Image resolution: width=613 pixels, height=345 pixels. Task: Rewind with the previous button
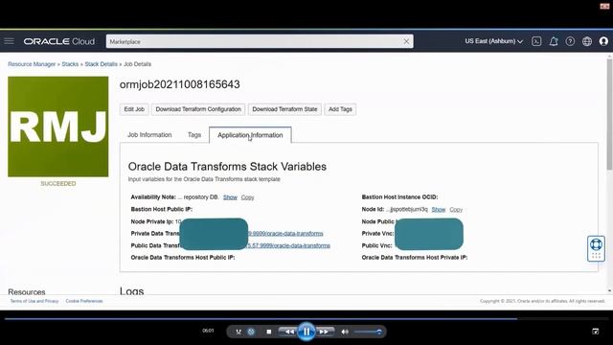pyautogui.click(x=288, y=332)
